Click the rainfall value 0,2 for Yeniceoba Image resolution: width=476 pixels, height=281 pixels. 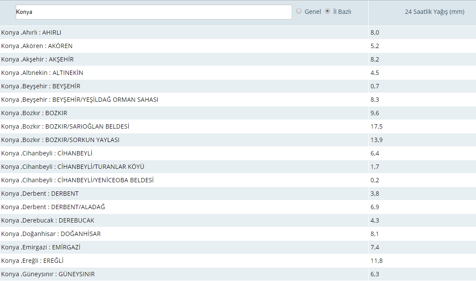375,180
